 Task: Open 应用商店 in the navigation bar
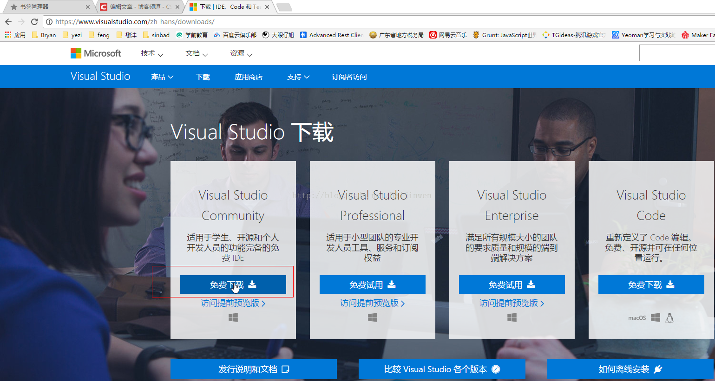tap(249, 77)
